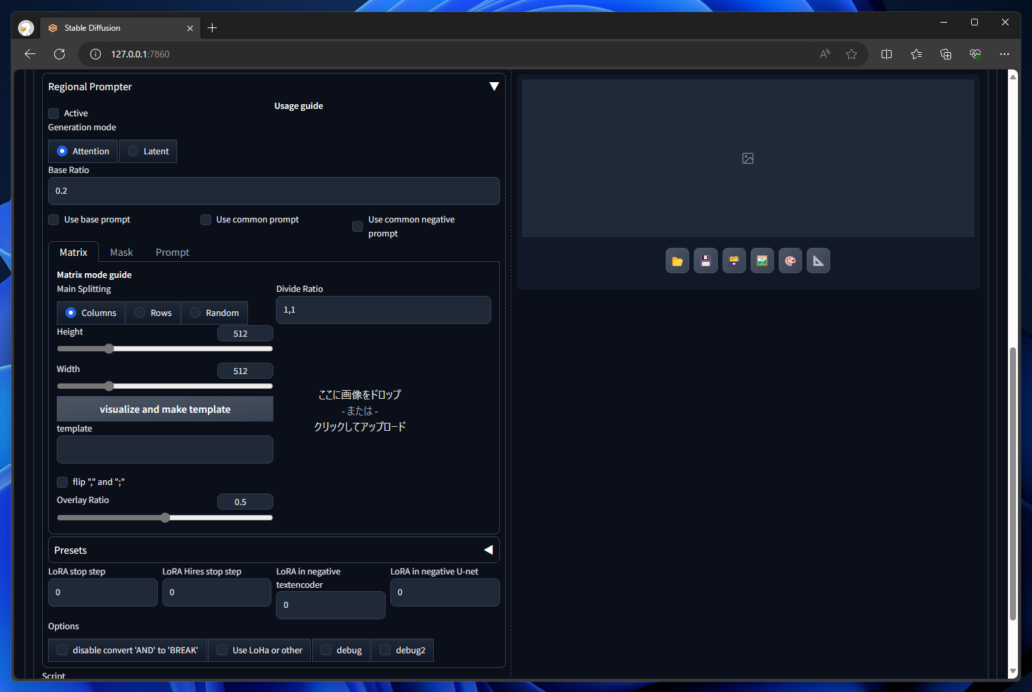Adjust the Width slider
The height and width of the screenshot is (692, 1032).
coord(165,386)
